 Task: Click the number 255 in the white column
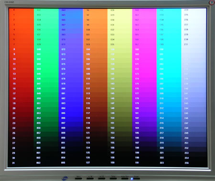pyautogui.click(x=187, y=163)
